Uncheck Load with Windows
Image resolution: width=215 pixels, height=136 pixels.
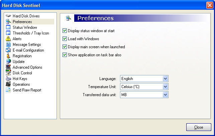pyautogui.click(x=65, y=39)
